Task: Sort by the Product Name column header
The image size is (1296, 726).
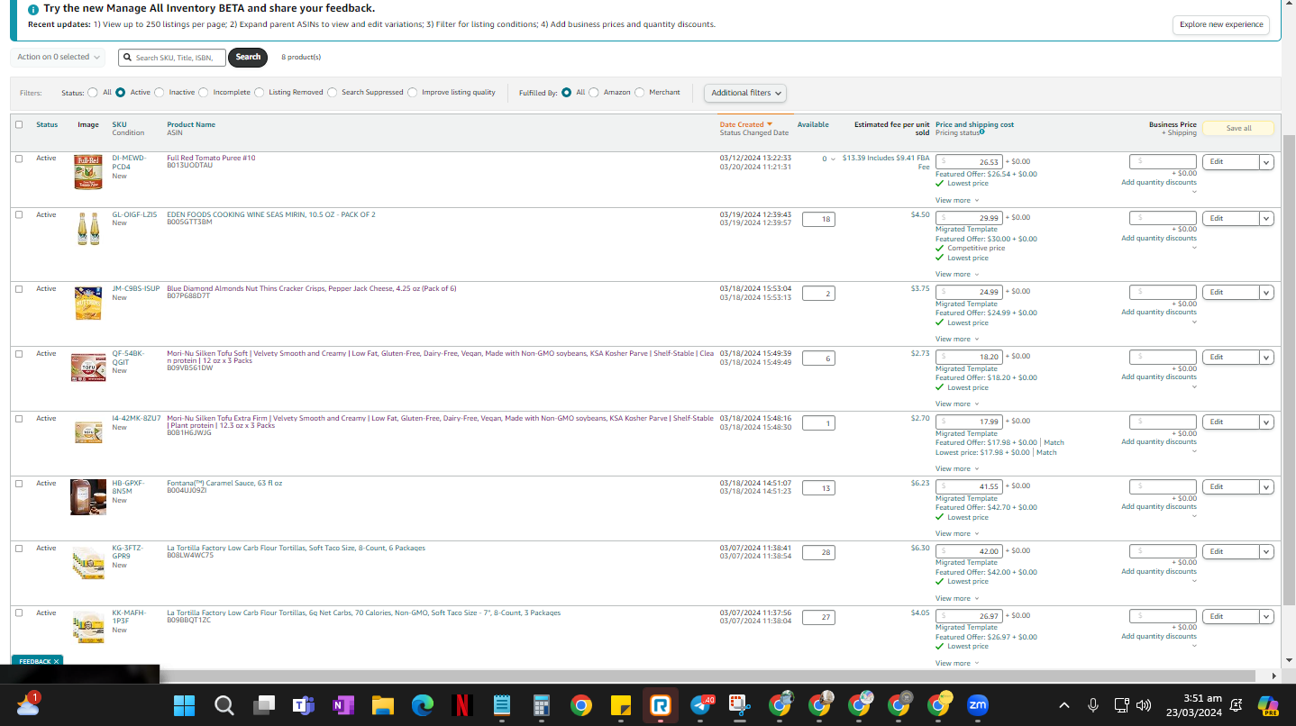Action: (x=191, y=124)
